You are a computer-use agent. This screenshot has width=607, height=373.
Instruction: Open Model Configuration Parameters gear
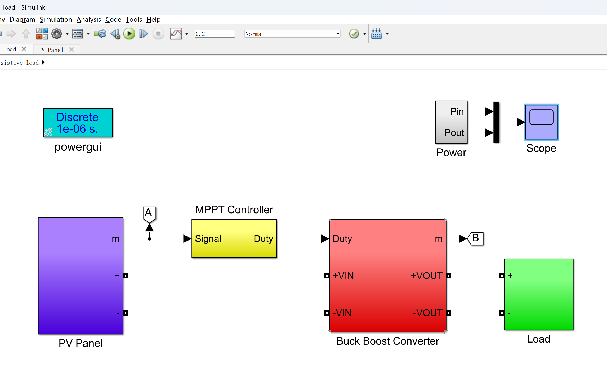pyautogui.click(x=56, y=34)
